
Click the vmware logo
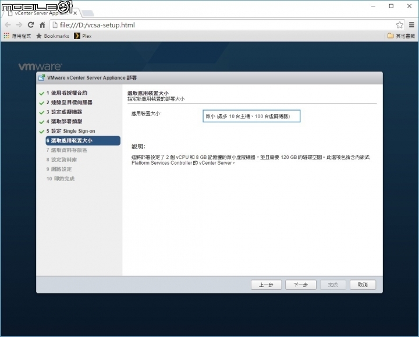click(x=40, y=66)
